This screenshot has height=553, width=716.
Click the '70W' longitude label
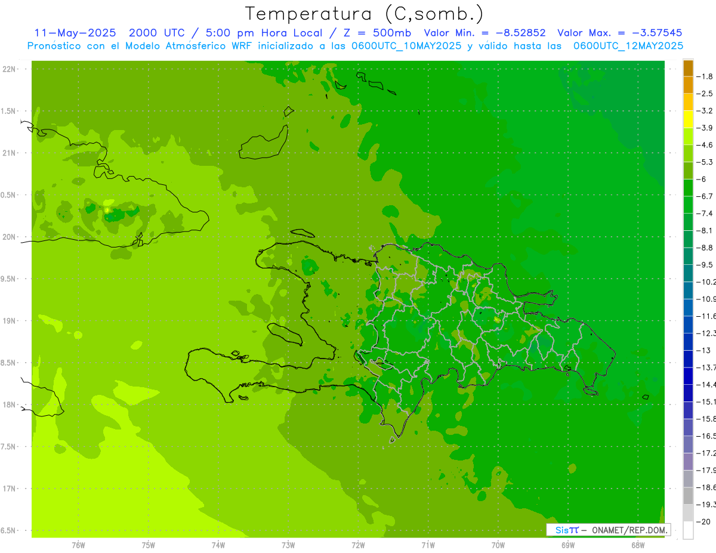click(498, 545)
